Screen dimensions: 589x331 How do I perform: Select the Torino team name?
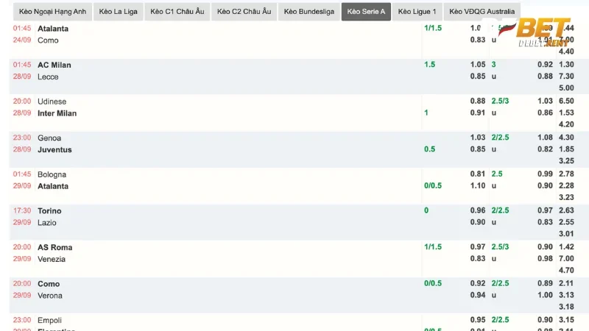49,210
